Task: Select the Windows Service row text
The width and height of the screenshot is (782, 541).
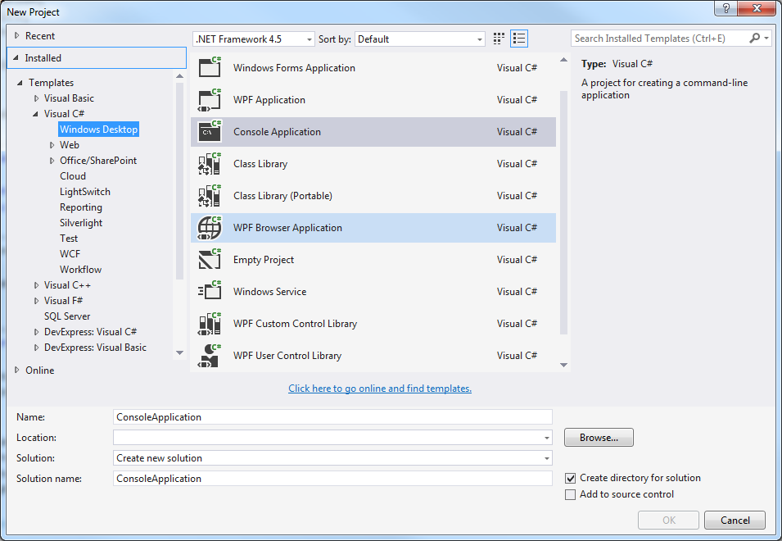Action: click(x=269, y=292)
